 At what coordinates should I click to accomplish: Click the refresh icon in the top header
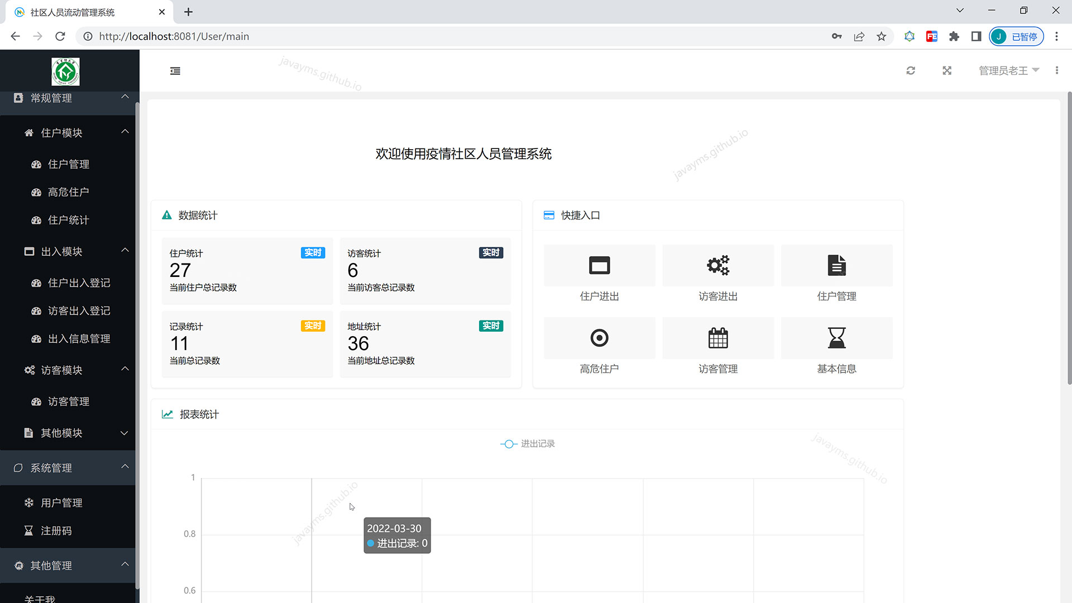point(911,71)
